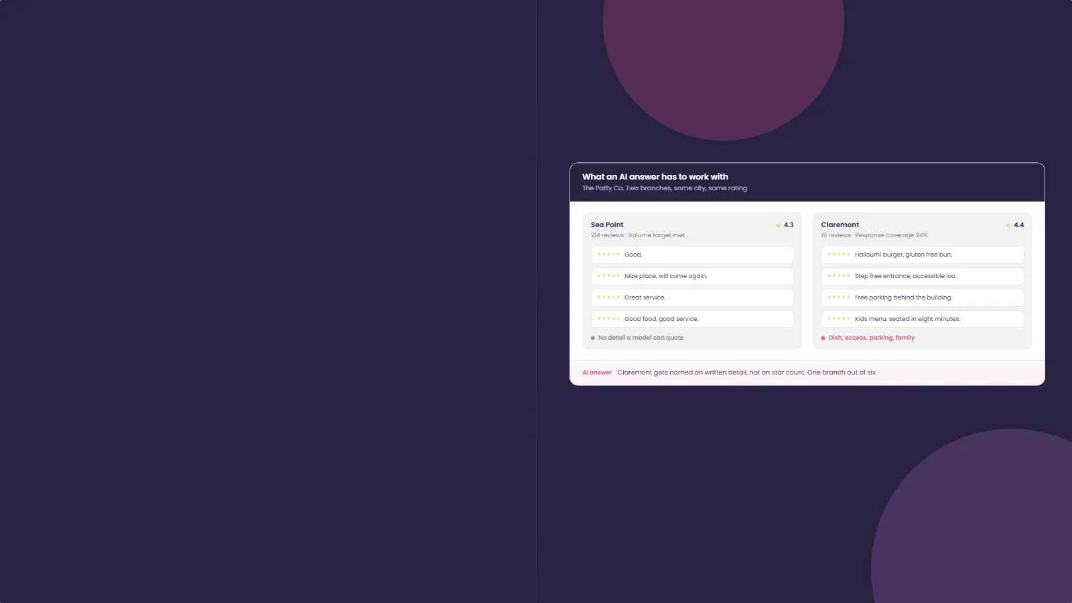Open the 'Free parking behind the building.' review text

click(x=903, y=297)
